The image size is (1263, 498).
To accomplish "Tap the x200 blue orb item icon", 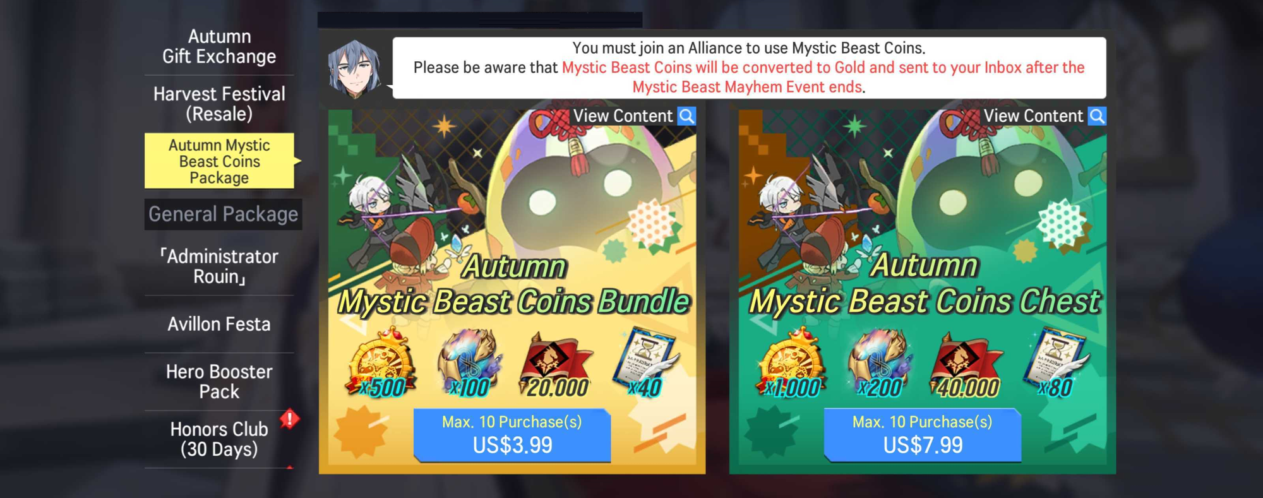I will pos(880,364).
